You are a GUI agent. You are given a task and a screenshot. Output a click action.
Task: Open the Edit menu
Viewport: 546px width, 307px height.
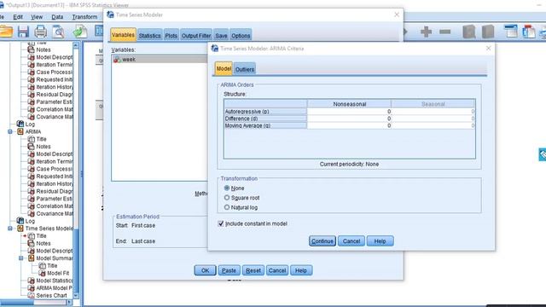(18, 17)
